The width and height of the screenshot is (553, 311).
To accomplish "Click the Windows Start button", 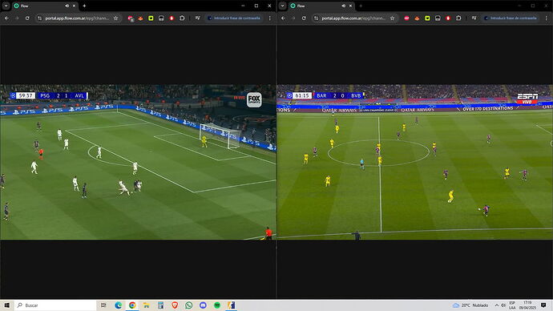I will pos(6,305).
